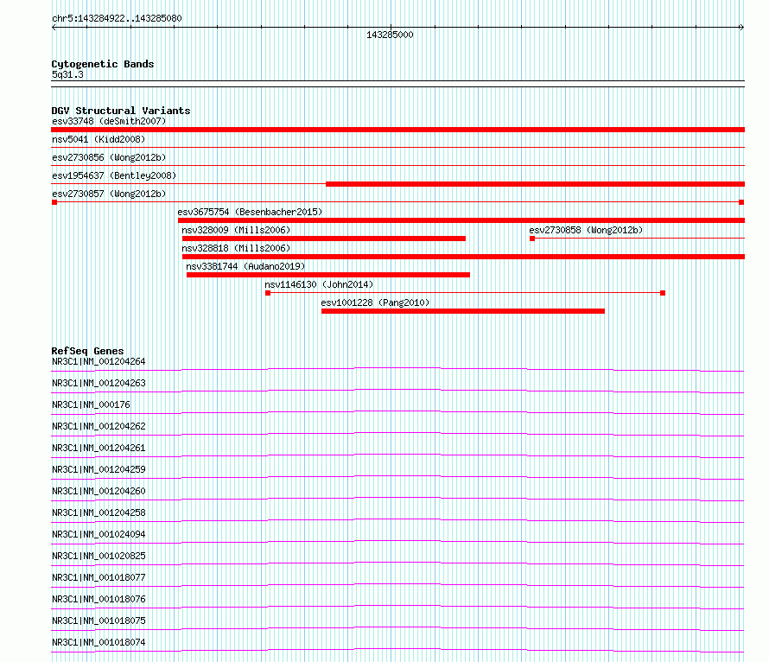Open transcript NR3C1|NM_001204262

(x=99, y=426)
